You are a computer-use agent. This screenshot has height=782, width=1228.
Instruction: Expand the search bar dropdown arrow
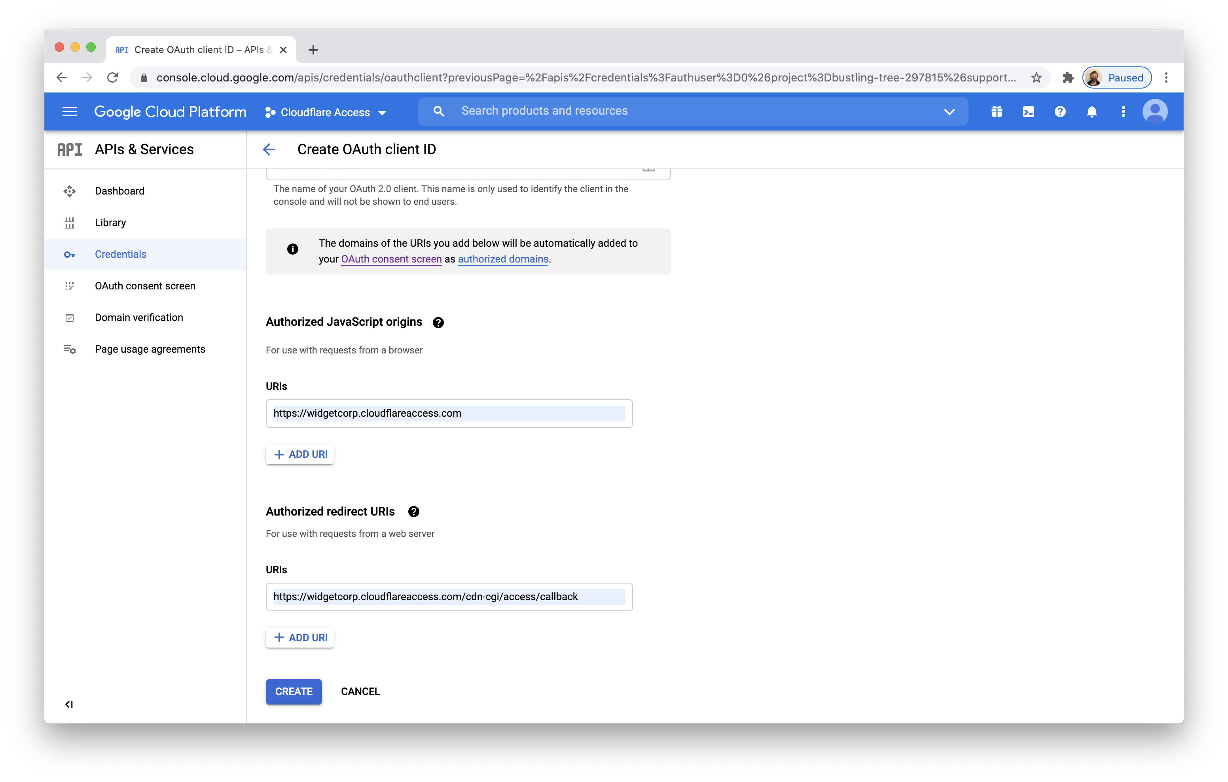click(949, 111)
